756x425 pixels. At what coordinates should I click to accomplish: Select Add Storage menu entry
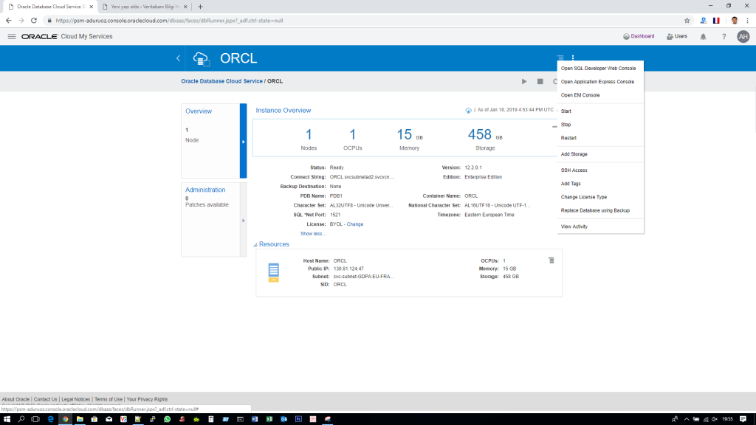[x=574, y=154]
